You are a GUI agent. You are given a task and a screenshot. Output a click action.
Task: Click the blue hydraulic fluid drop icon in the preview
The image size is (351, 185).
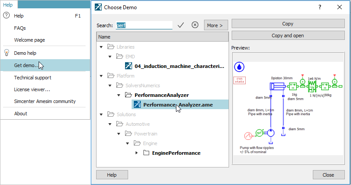[239, 67]
